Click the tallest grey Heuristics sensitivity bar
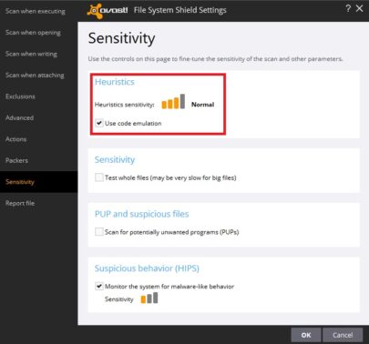This screenshot has height=344, width=369. (182, 101)
